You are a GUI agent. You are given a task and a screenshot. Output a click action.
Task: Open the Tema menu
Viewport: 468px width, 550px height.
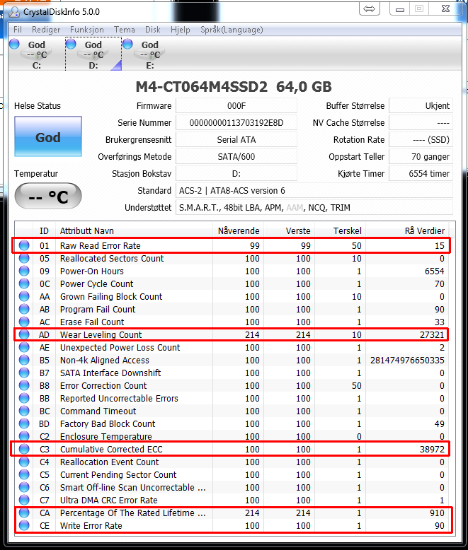point(125,30)
